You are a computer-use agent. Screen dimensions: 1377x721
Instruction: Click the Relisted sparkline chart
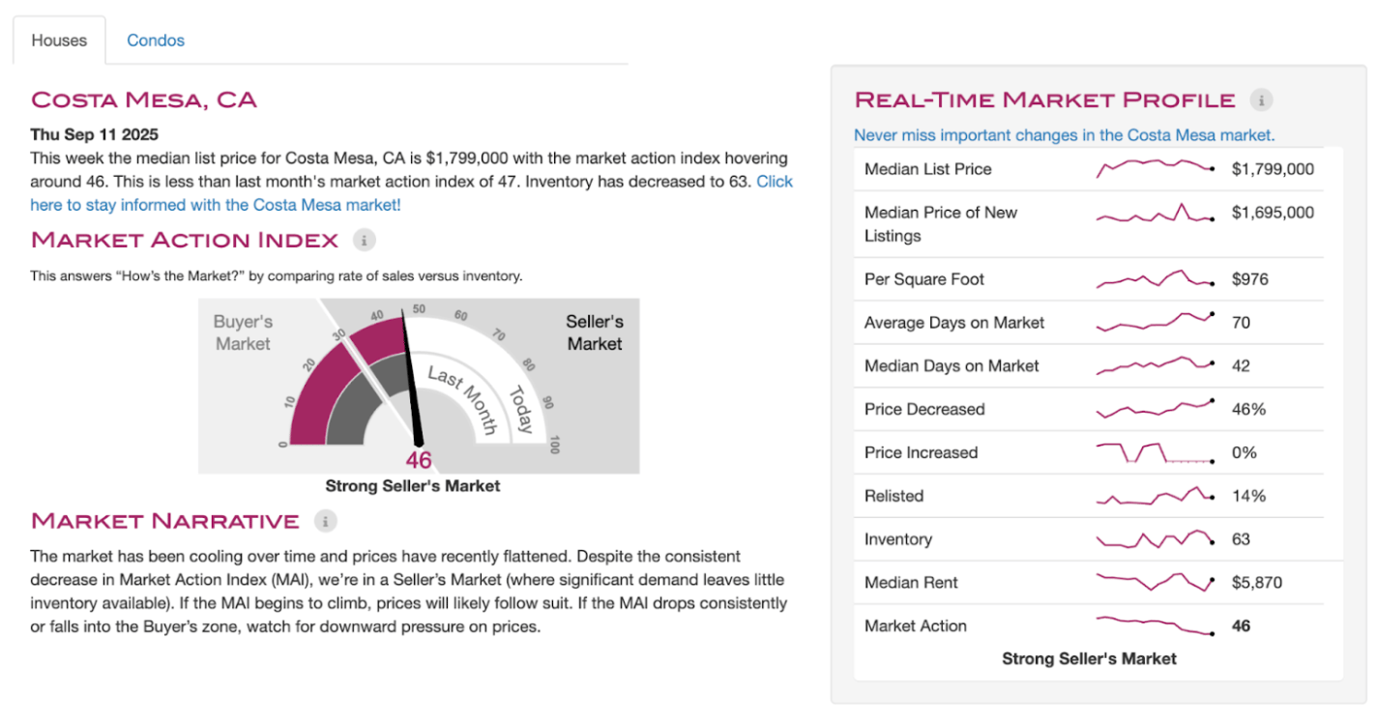point(1155,496)
